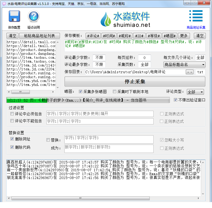Expand the 评论类型 dropdown

pyautogui.click(x=195, y=92)
